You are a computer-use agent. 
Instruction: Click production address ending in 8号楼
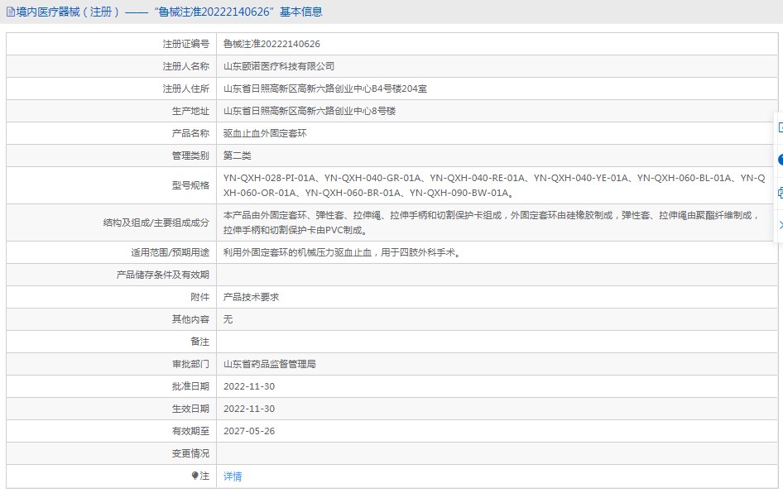(x=310, y=111)
